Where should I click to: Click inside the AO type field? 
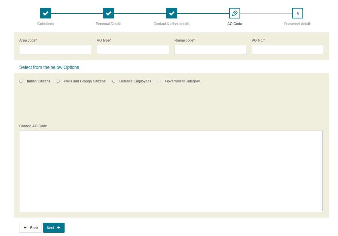coord(133,50)
